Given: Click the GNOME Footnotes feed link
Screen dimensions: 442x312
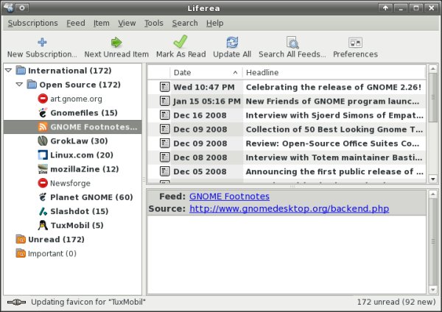Looking at the screenshot, I should coord(229,196).
